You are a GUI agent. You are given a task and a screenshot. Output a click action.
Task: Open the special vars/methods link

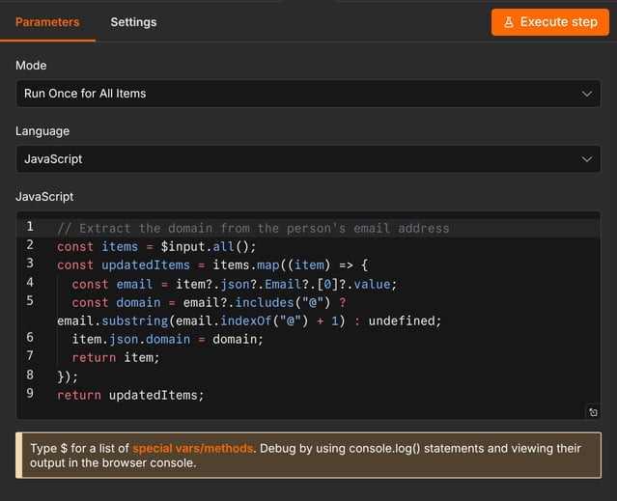pyautogui.click(x=192, y=448)
